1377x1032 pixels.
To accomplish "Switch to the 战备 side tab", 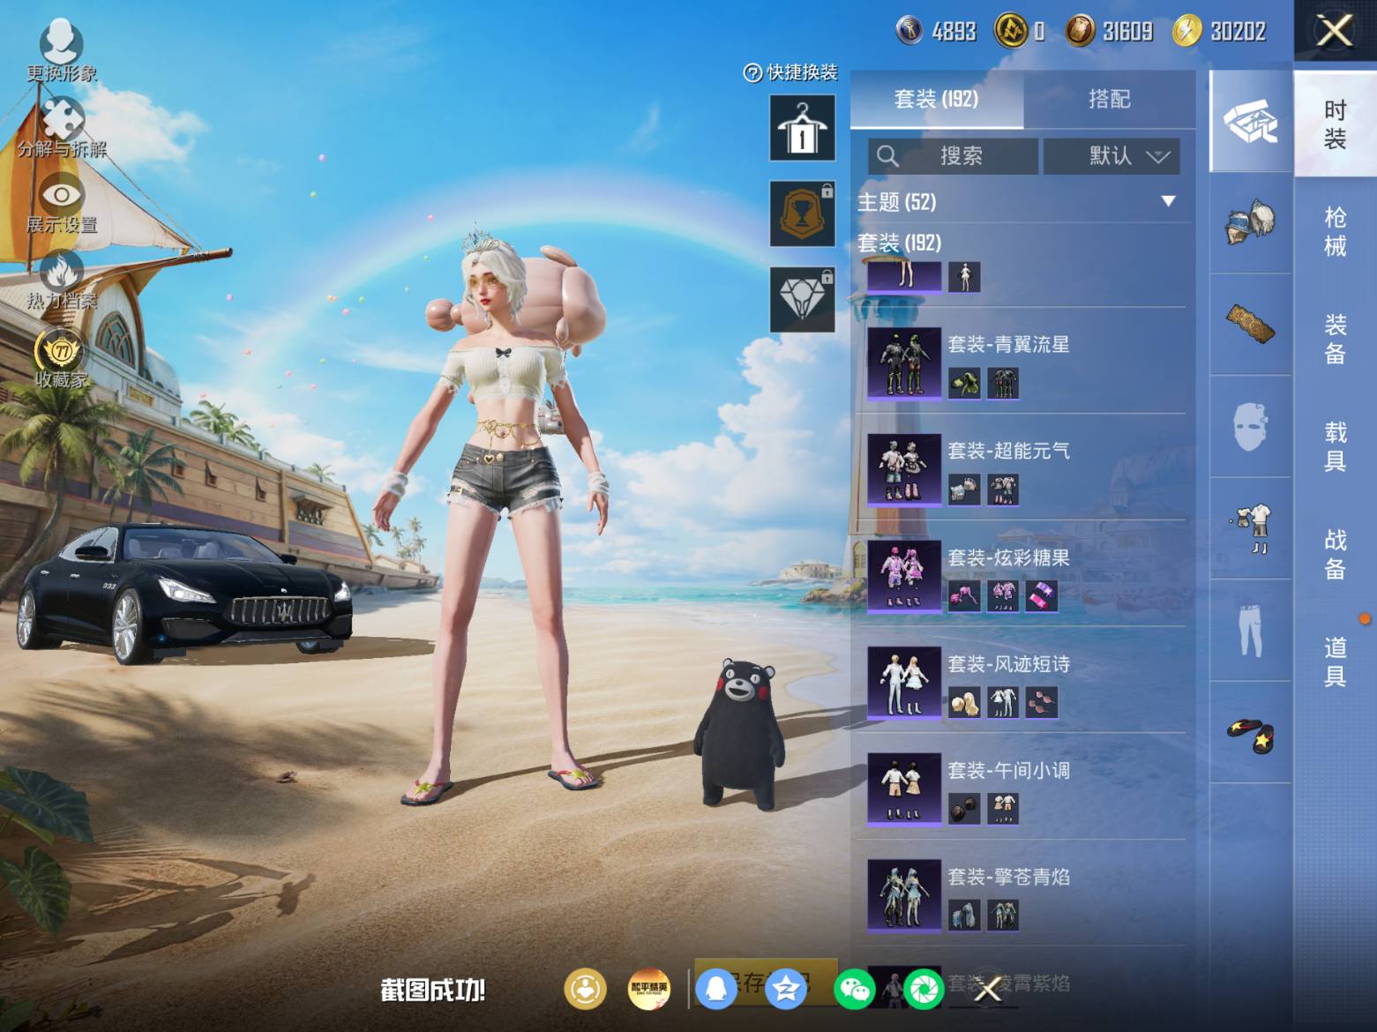I will click(x=1336, y=554).
